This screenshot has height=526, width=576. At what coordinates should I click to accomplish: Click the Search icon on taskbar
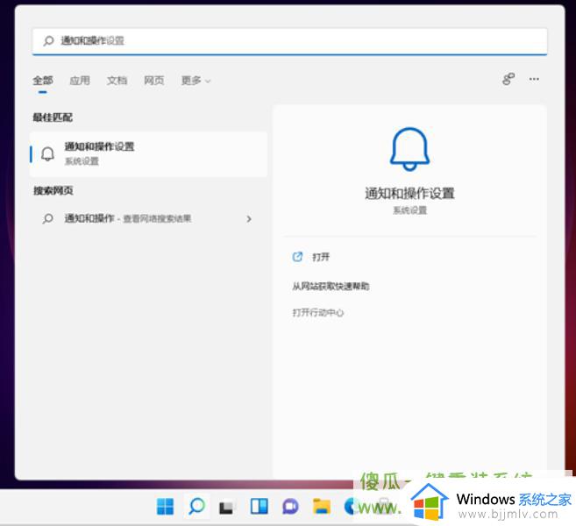(x=196, y=507)
